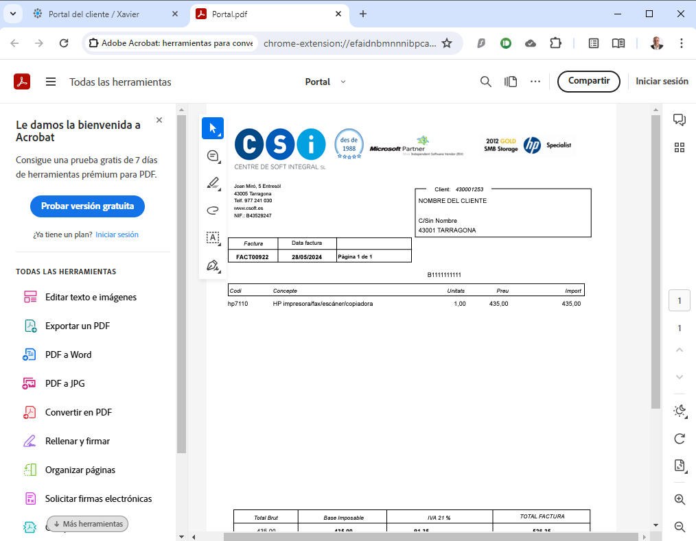Go back in browser history

click(x=14, y=43)
